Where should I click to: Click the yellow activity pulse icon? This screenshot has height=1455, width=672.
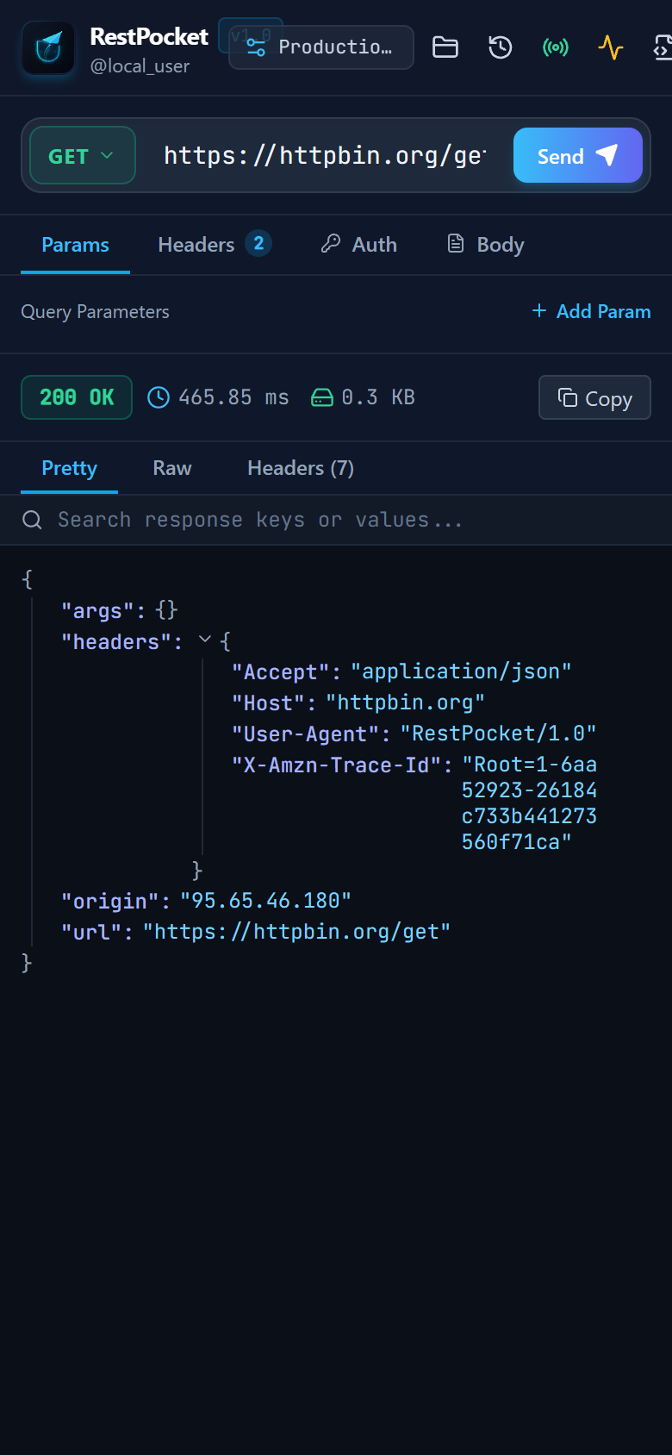(611, 47)
